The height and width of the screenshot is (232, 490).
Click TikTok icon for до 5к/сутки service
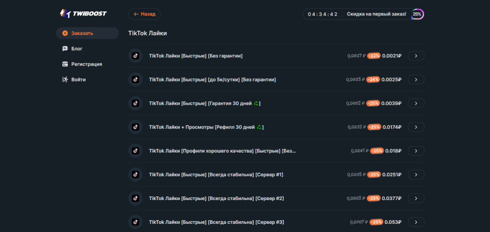(x=135, y=79)
